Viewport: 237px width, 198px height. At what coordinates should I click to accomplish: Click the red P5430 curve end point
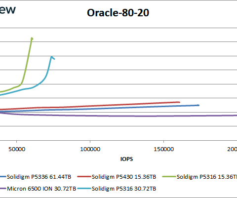[179, 102]
